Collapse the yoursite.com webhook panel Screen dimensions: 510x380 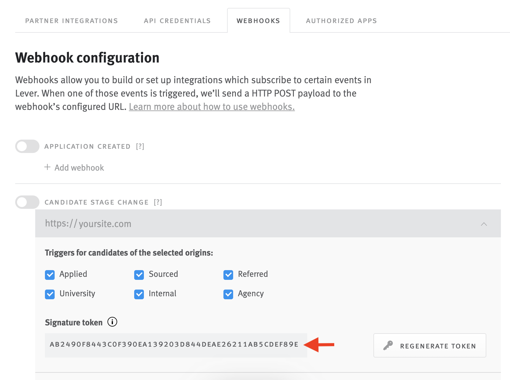[484, 224]
